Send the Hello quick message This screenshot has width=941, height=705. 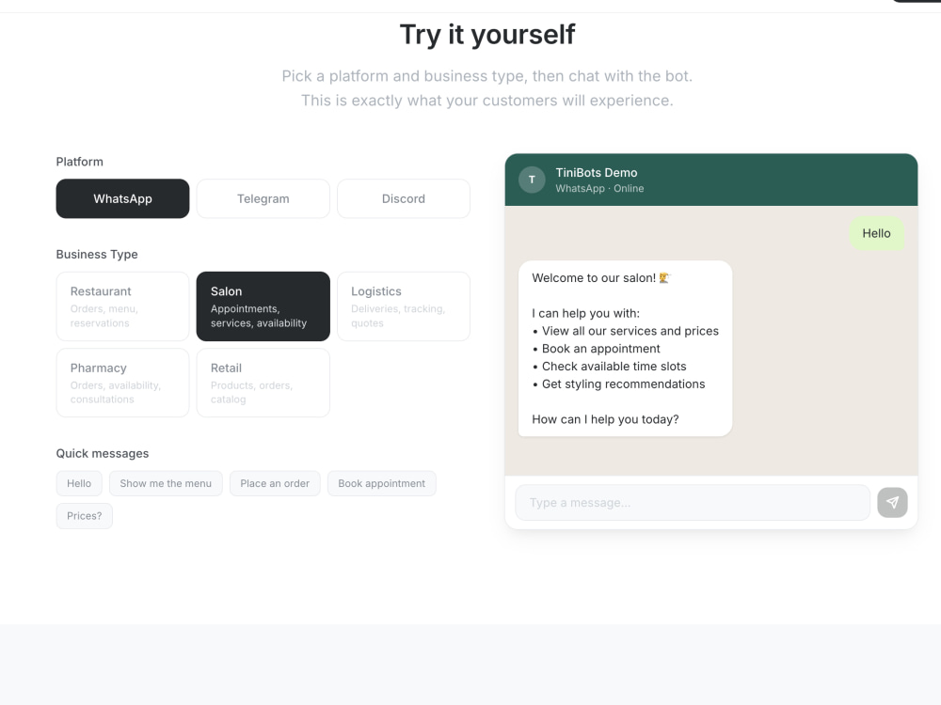[x=79, y=483]
